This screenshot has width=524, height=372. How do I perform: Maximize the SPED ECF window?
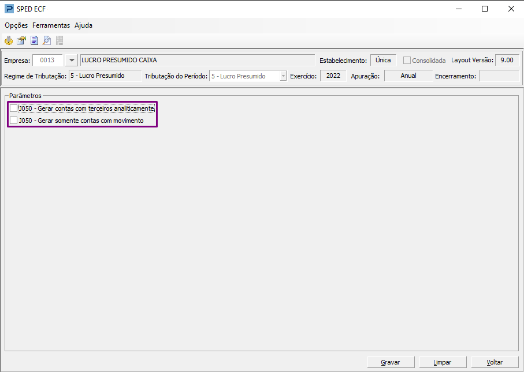click(x=485, y=9)
